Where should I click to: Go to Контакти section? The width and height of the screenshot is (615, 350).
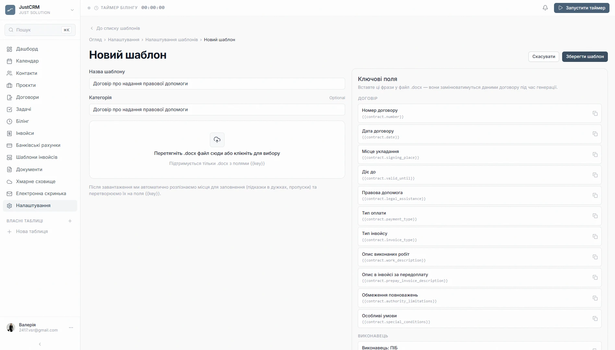[40, 73]
